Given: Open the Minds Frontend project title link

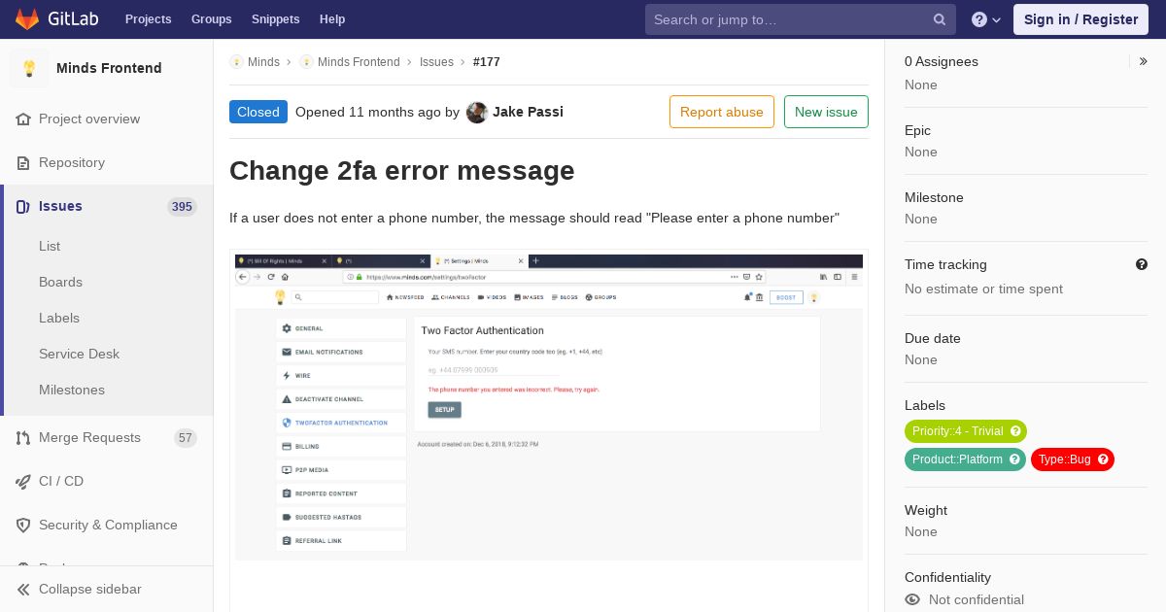Looking at the screenshot, I should pyautogui.click(x=109, y=68).
